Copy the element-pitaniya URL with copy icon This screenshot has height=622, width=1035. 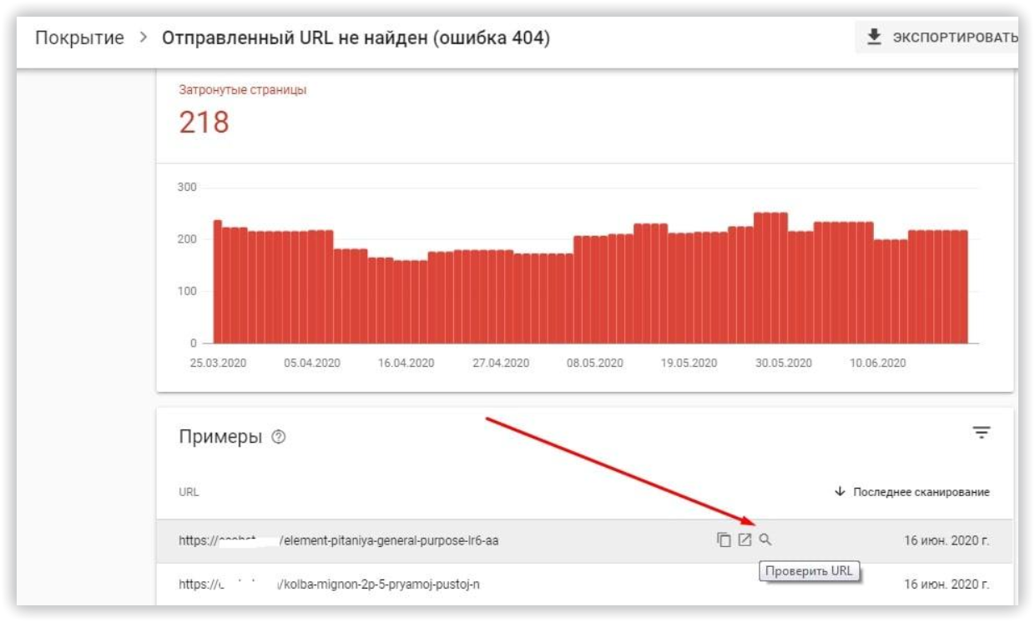point(724,540)
